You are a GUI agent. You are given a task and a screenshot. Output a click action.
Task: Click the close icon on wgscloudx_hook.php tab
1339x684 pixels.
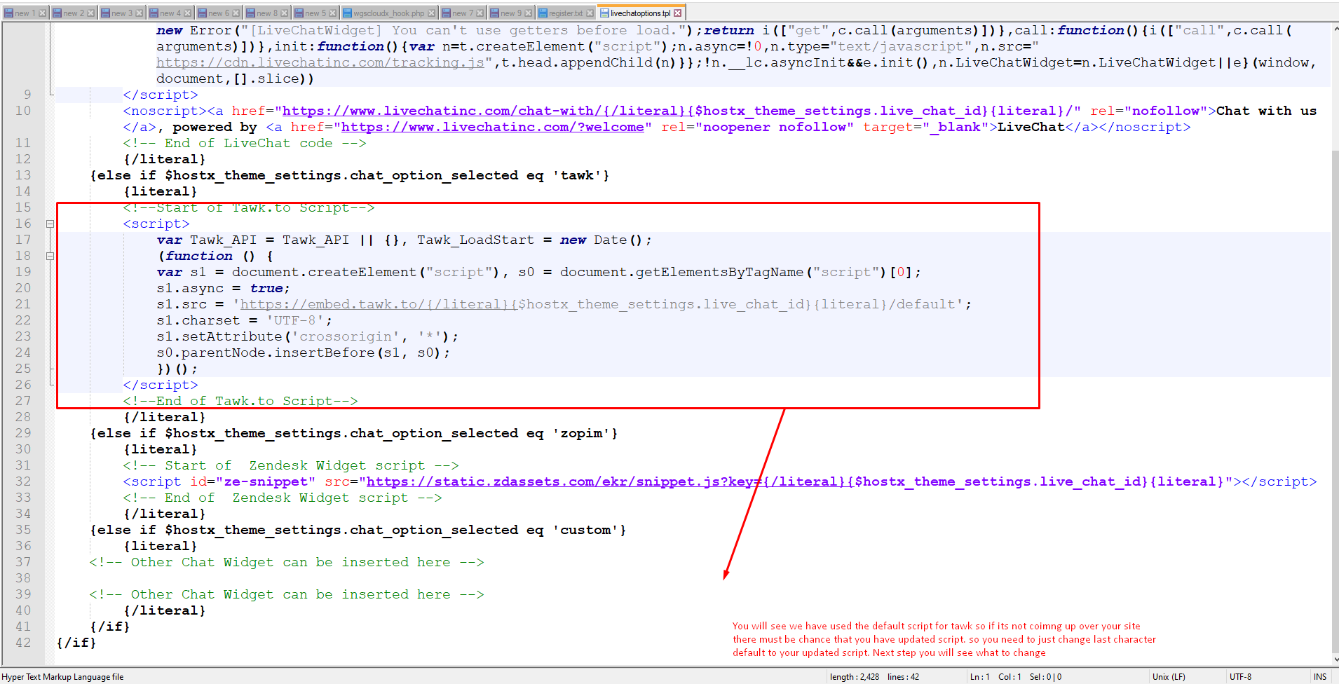432,13
